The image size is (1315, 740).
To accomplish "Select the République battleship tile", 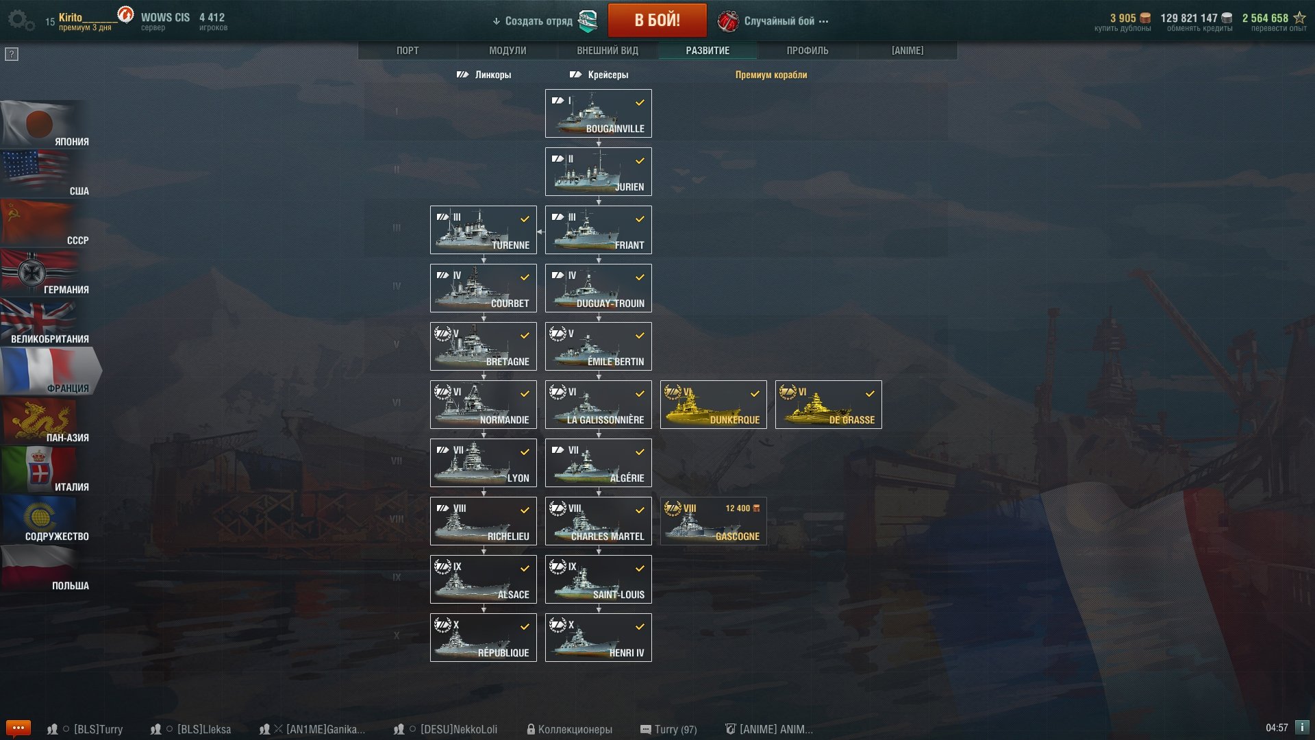I will click(484, 638).
